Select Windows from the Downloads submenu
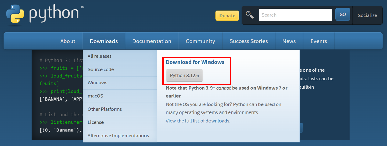The width and height of the screenshot is (387, 146). pyautogui.click(x=97, y=83)
